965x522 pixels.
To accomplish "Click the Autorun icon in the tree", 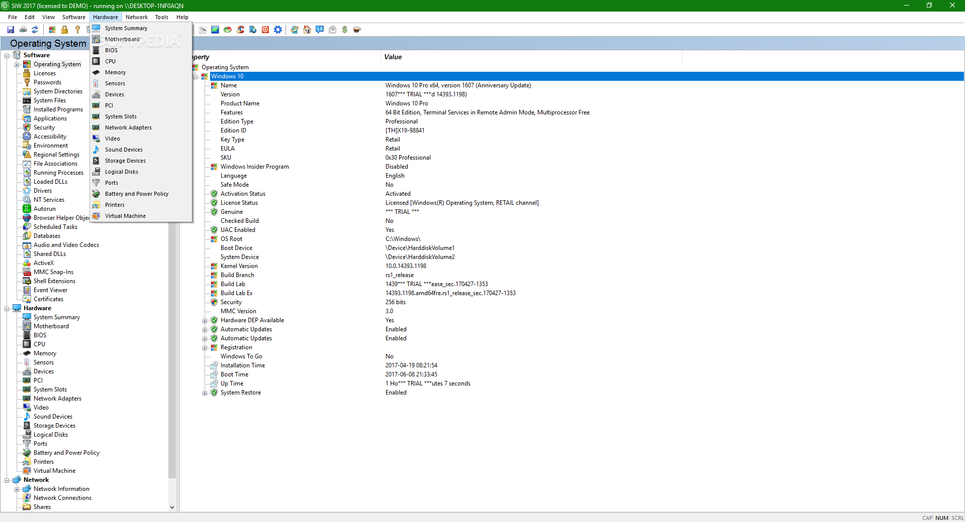I will [x=27, y=209].
